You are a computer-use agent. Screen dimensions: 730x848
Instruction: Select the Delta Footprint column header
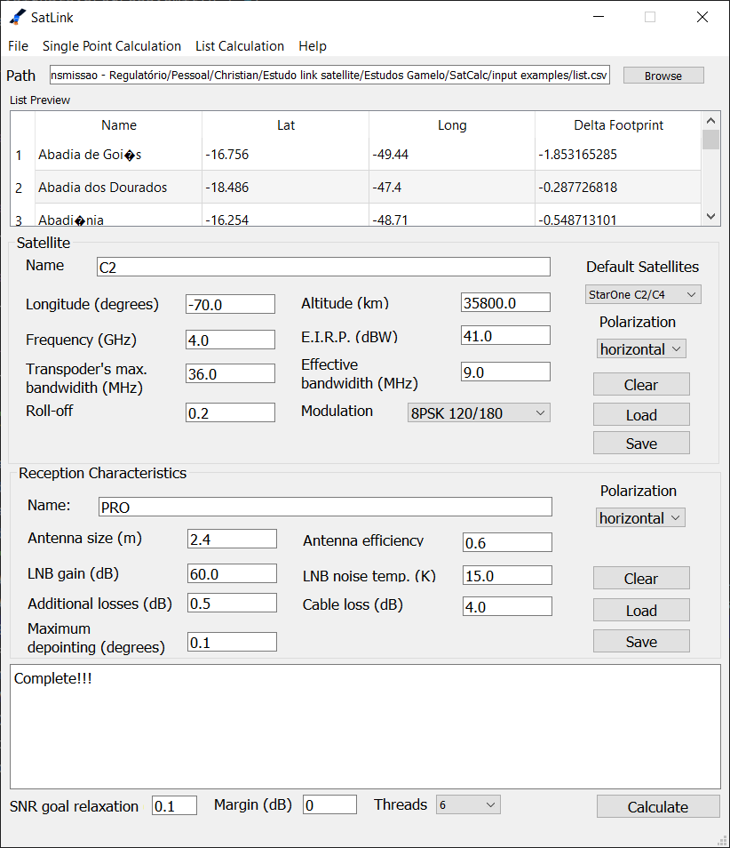pos(618,125)
